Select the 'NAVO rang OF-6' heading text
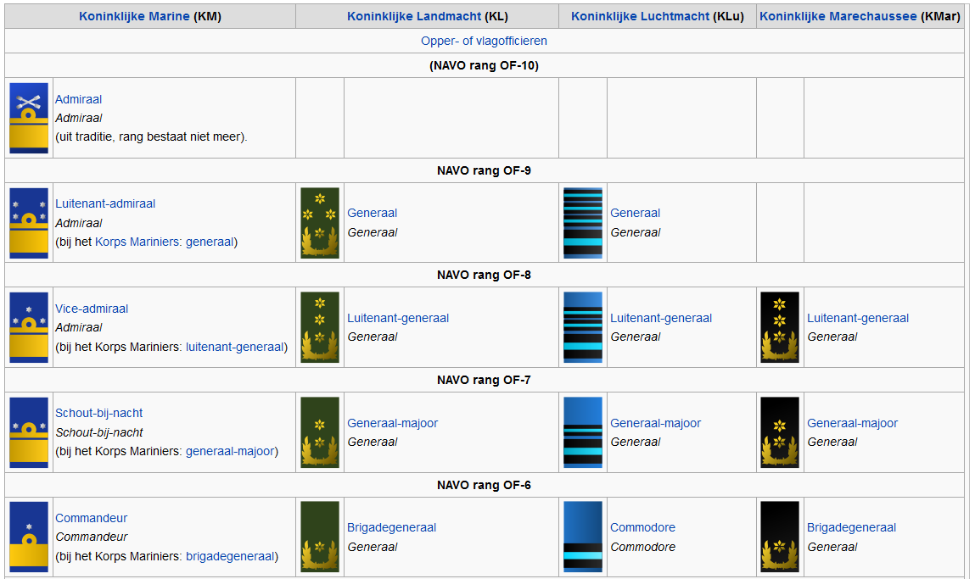Screen dimensions: 975x579 coord(484,485)
